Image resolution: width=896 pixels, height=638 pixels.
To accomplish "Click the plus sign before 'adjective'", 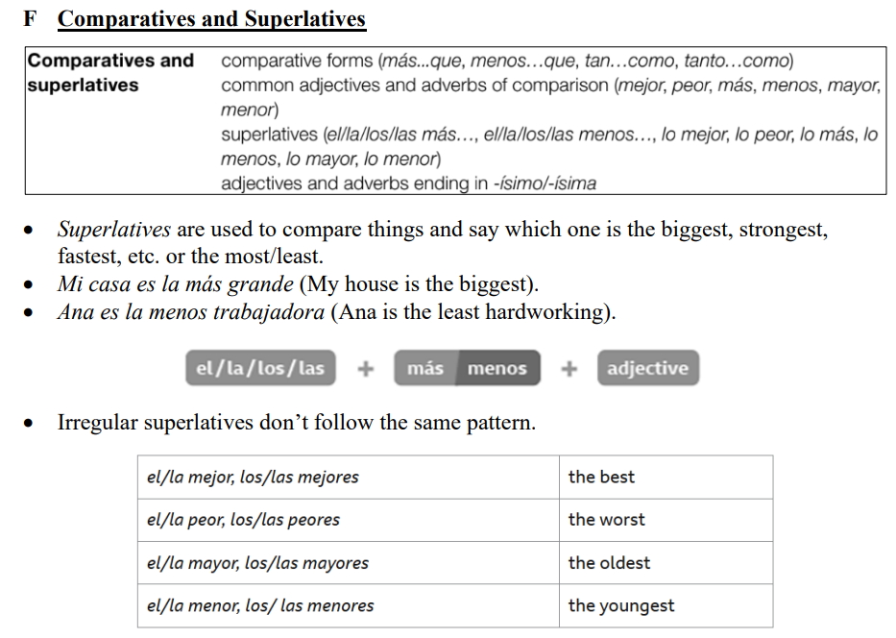I will pos(569,369).
